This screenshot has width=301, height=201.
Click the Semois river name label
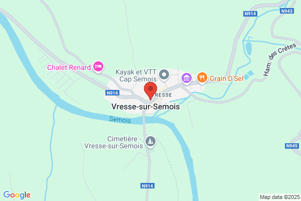(x=120, y=120)
